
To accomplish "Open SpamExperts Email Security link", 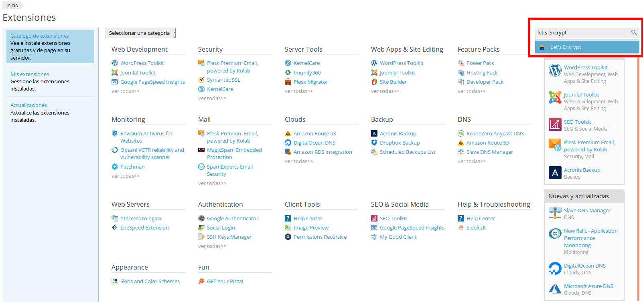I will [x=230, y=170].
